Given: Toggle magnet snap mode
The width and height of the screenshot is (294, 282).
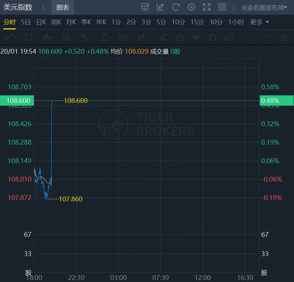Looking at the screenshot, I should point(213,37).
